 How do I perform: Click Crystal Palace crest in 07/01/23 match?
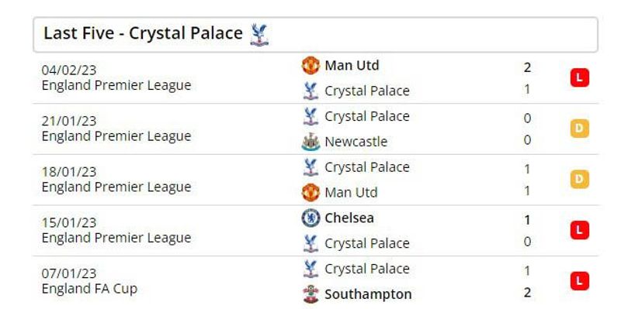pos(310,269)
